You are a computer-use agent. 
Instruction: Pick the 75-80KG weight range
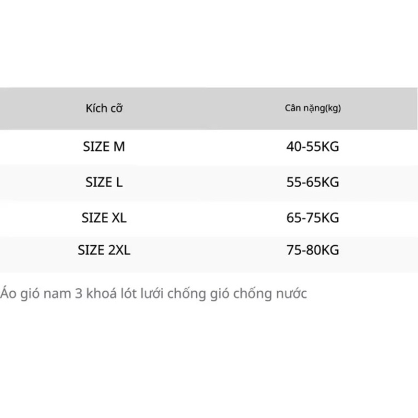pos(312,251)
